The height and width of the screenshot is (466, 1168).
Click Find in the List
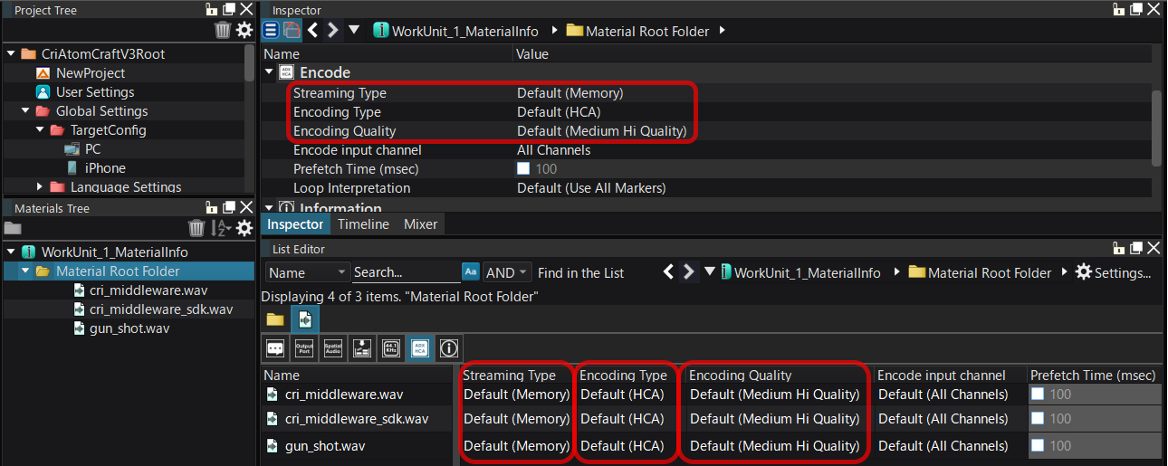pyautogui.click(x=580, y=271)
